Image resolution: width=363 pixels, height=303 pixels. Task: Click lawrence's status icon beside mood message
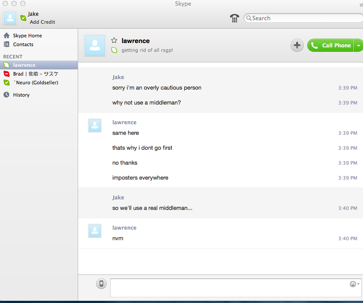point(114,50)
